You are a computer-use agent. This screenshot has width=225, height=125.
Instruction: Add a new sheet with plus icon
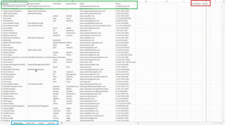point(62,123)
